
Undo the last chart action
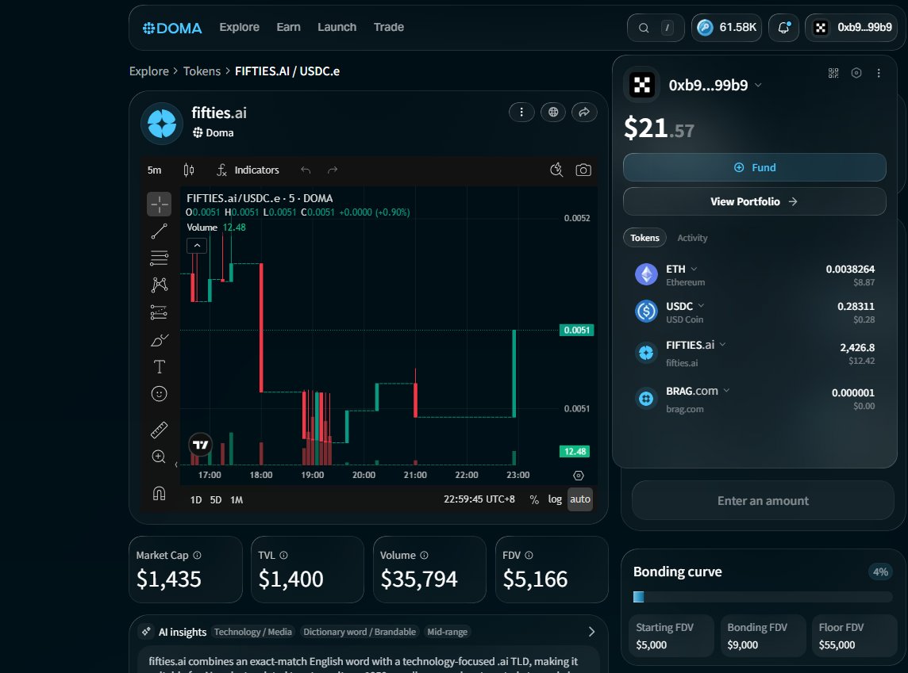coord(306,170)
